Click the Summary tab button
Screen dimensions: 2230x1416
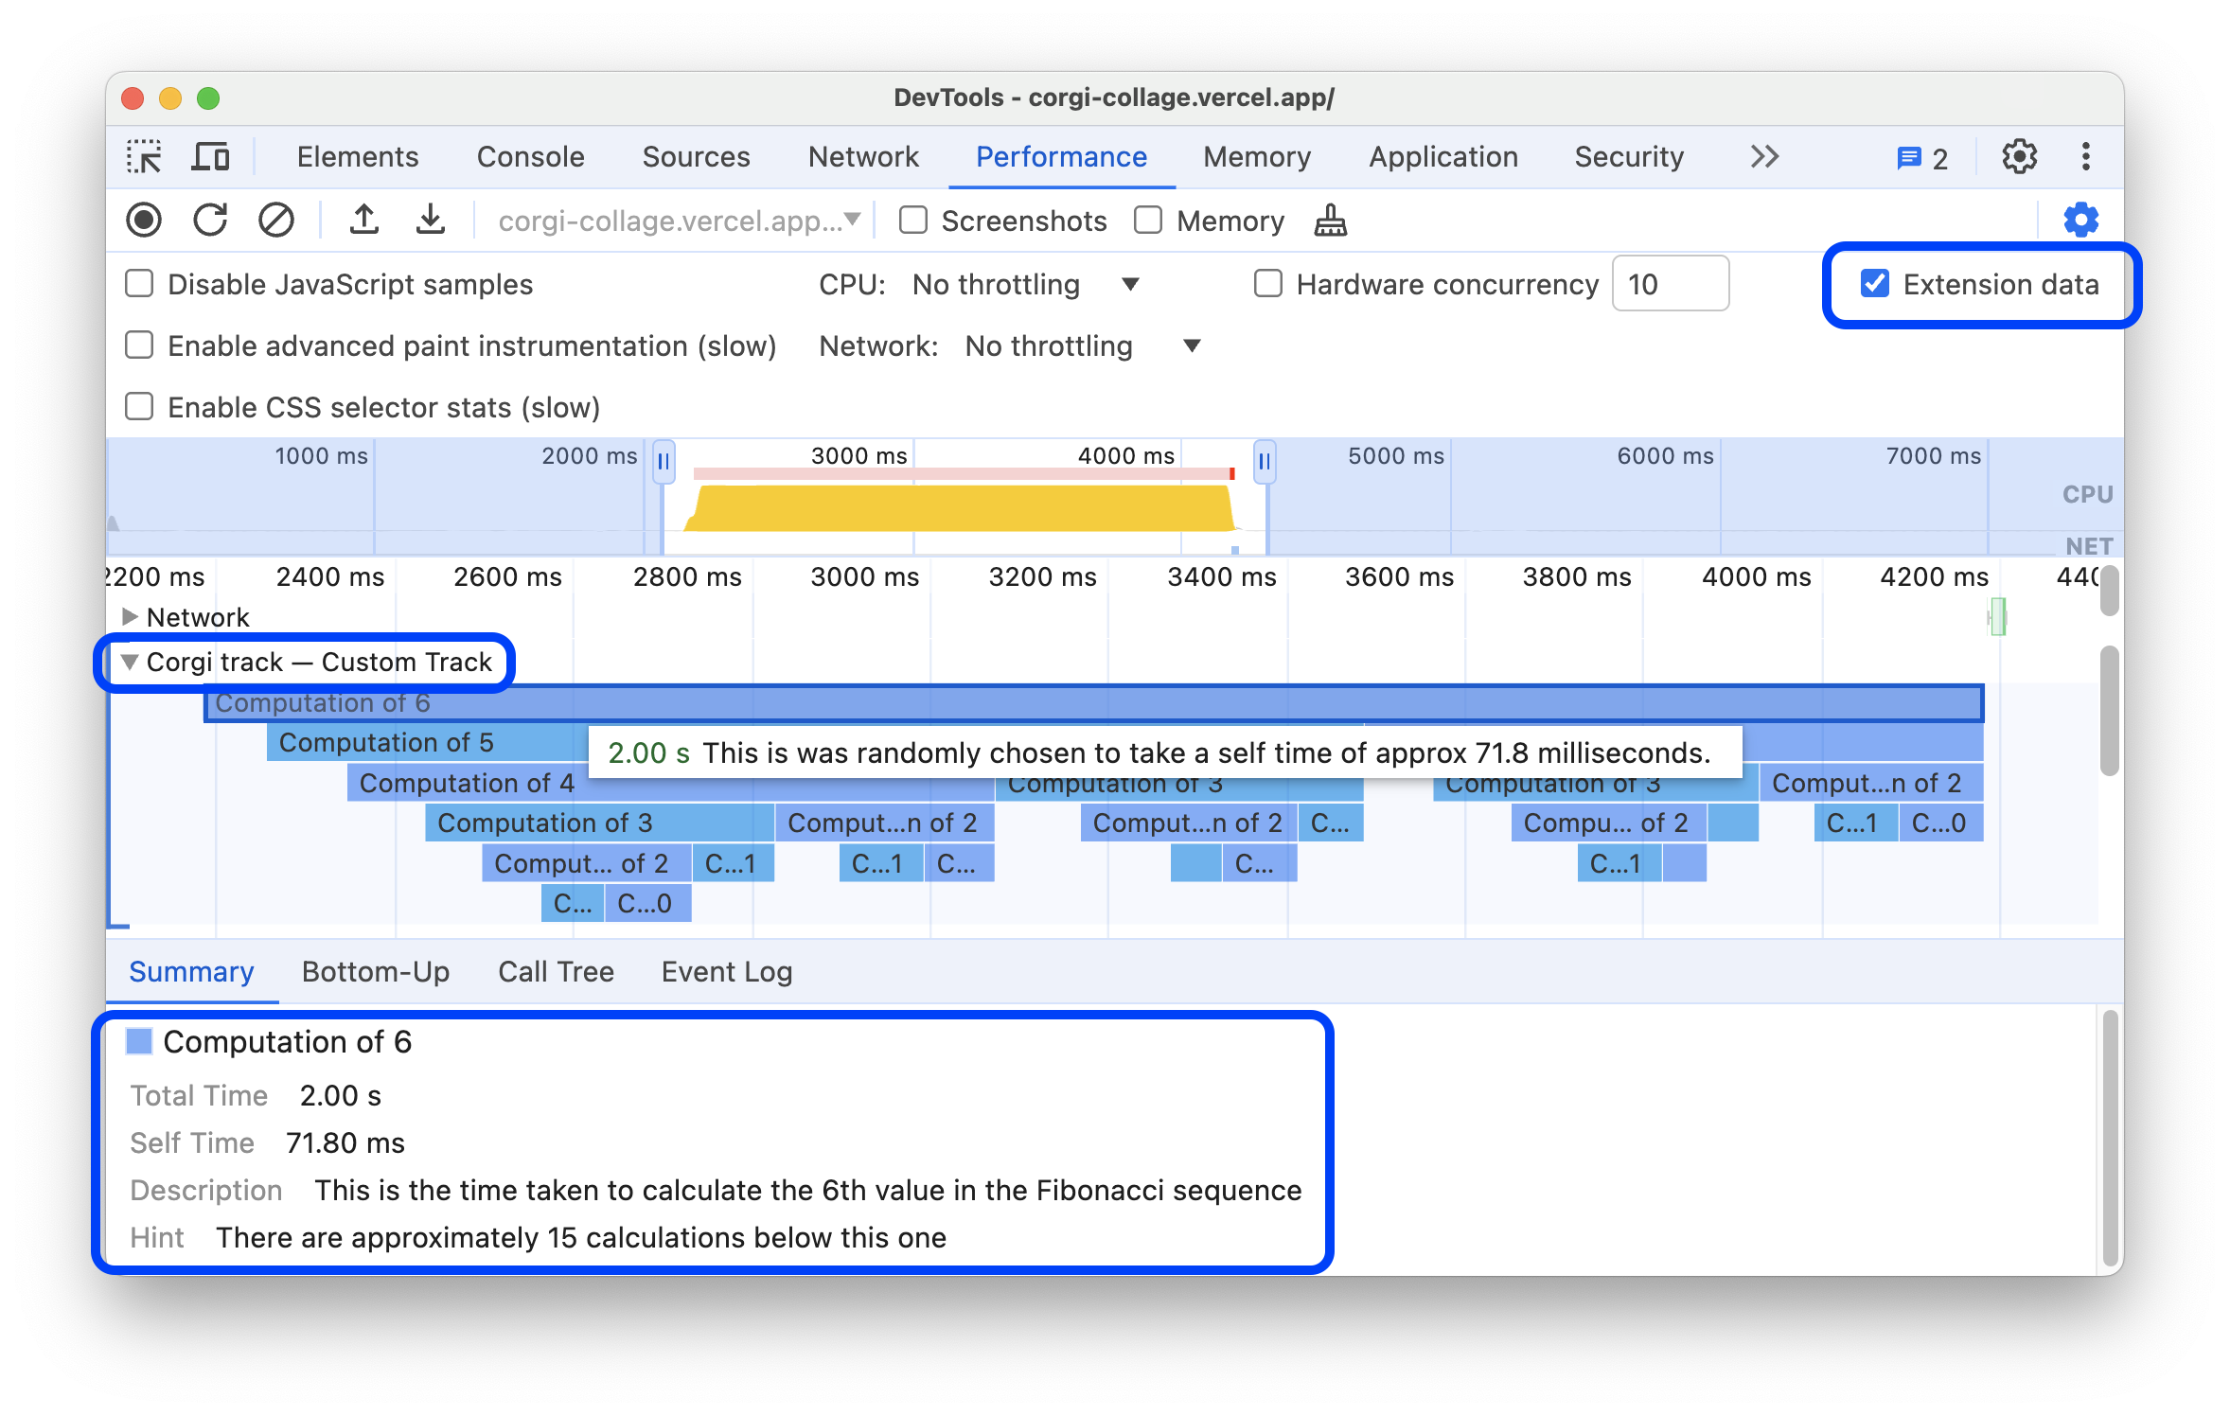[192, 970]
